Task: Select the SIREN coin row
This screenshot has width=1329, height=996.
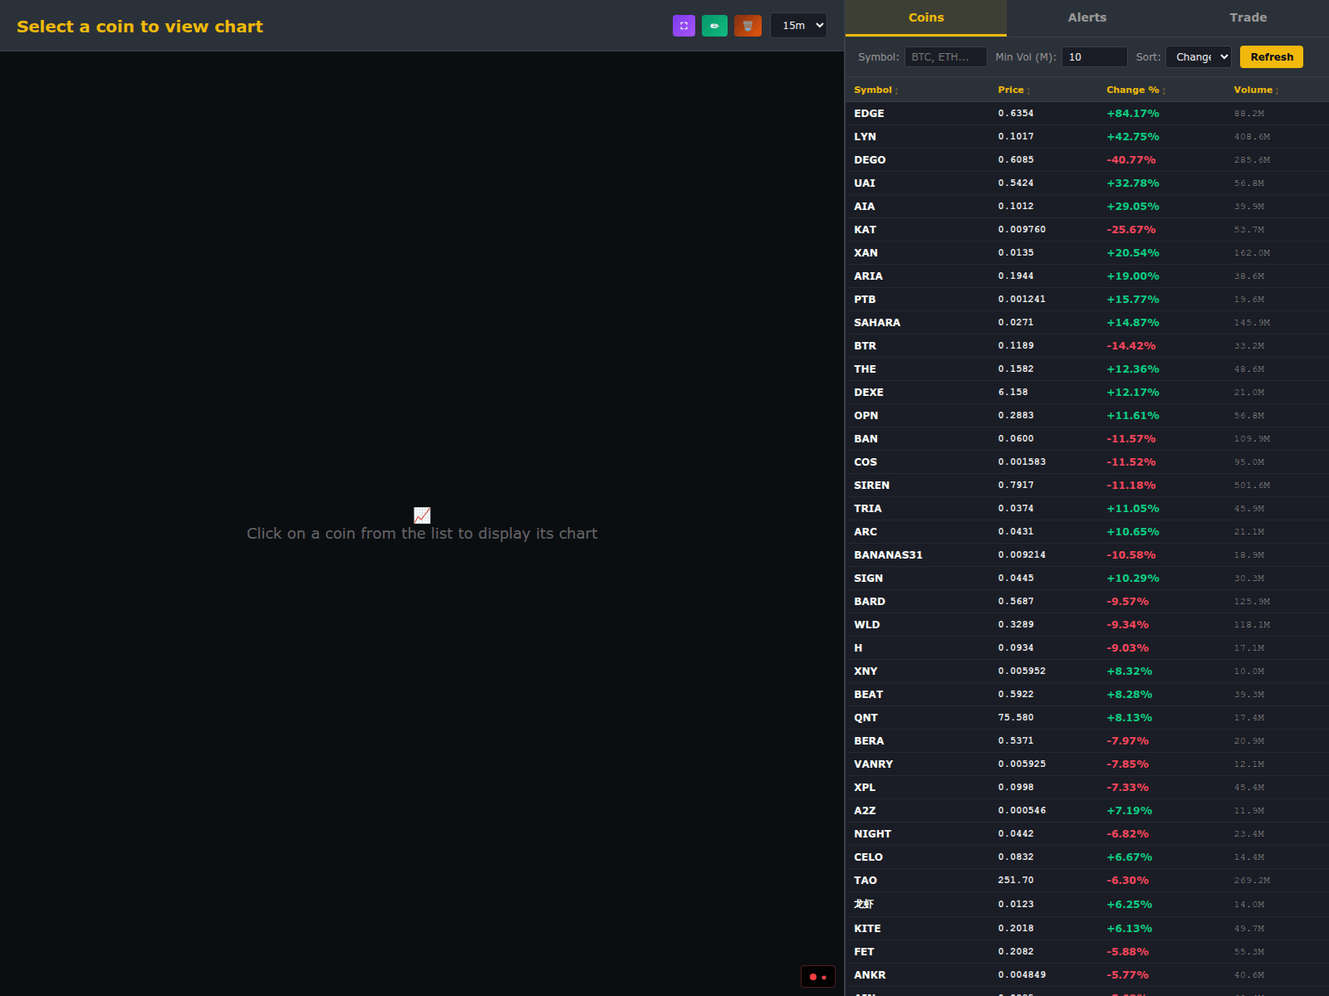Action: pos(1087,486)
